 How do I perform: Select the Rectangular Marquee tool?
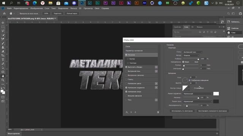(x=3, y=27)
